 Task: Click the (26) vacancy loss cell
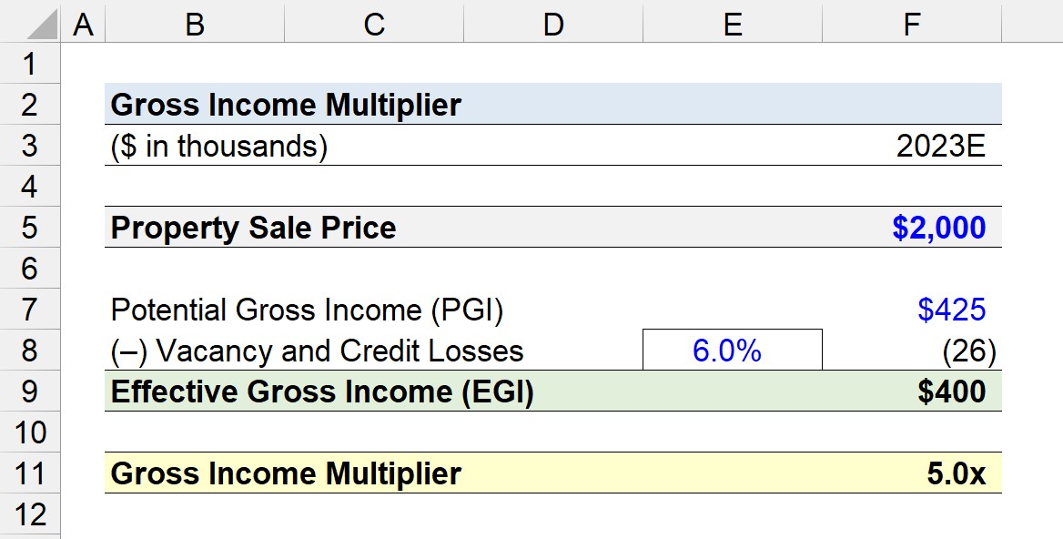[912, 350]
